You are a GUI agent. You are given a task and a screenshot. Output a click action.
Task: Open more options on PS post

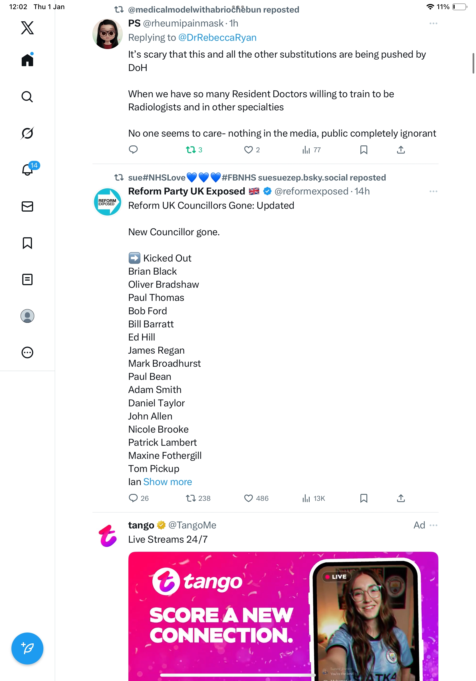coord(433,23)
